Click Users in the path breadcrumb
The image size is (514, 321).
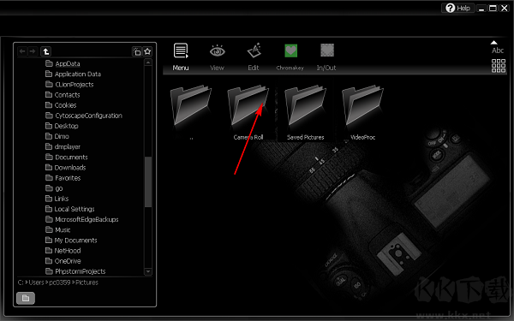(x=36, y=282)
